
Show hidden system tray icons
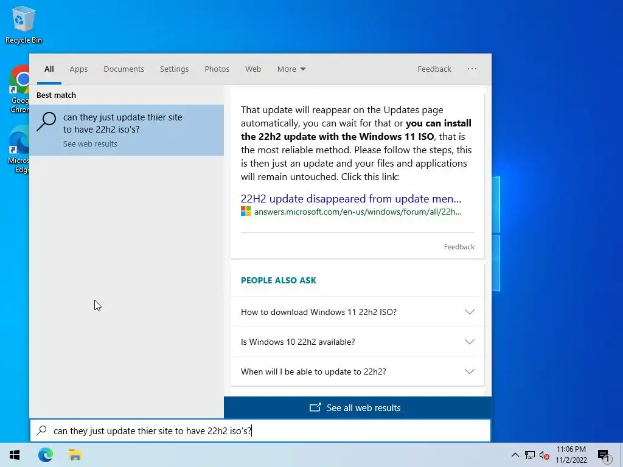click(515, 455)
